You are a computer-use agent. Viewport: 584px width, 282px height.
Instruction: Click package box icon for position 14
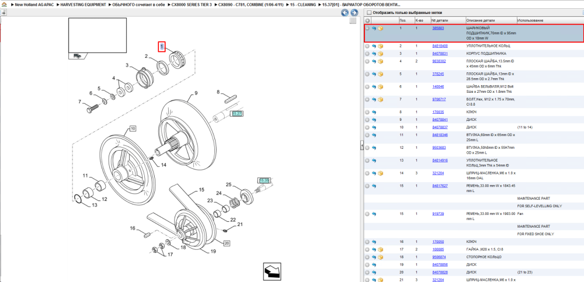[x=381, y=173]
